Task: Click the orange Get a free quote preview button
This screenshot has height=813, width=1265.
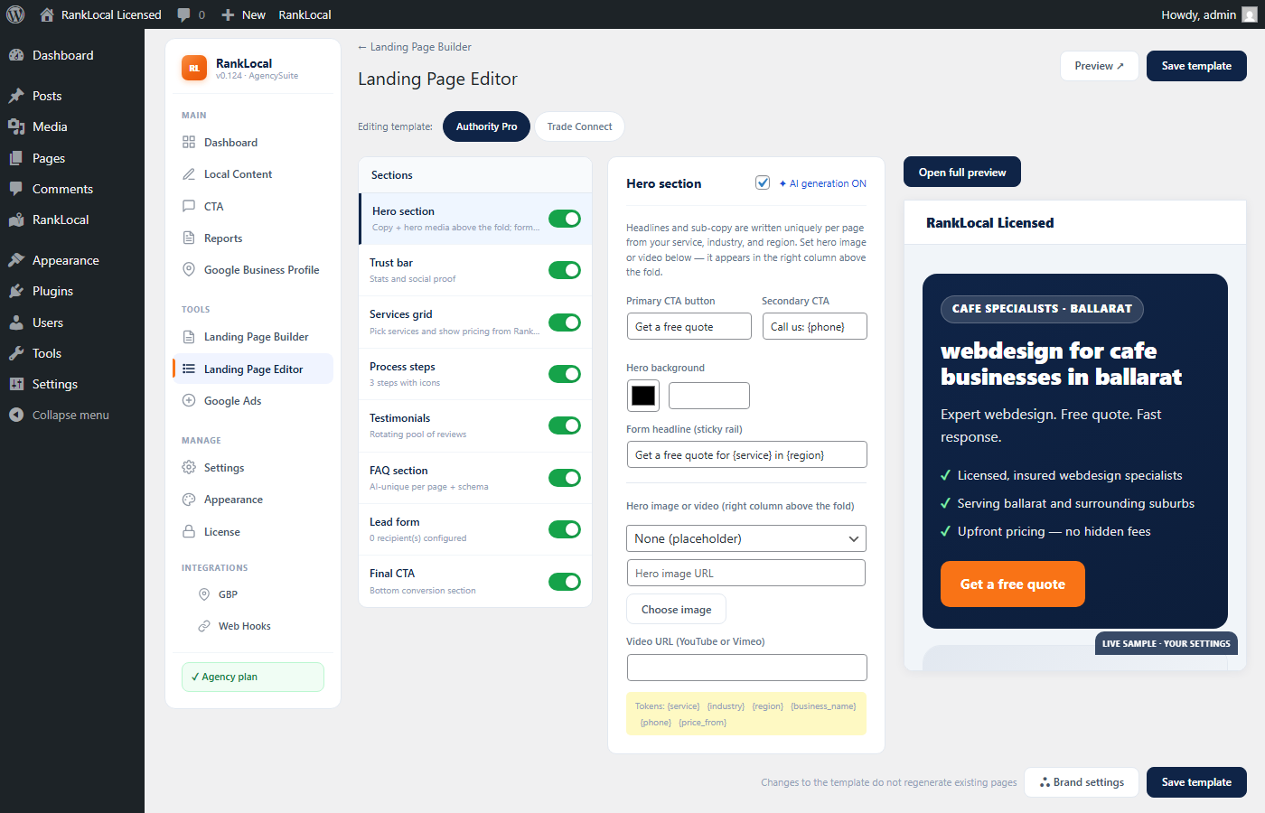Action: (1013, 584)
